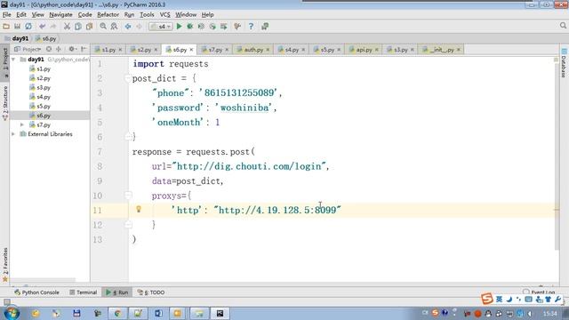569x320 pixels.
Task: Open the Structure side panel
Action: coord(5,103)
